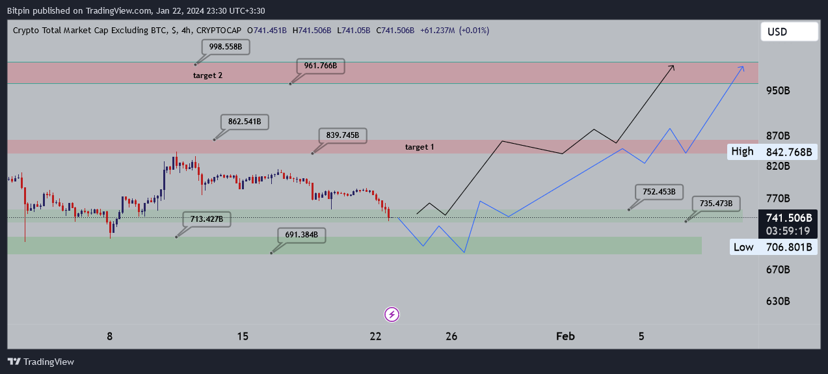Click the High 842.768B price label
This screenshot has width=828, height=374.
pyautogui.click(x=771, y=152)
